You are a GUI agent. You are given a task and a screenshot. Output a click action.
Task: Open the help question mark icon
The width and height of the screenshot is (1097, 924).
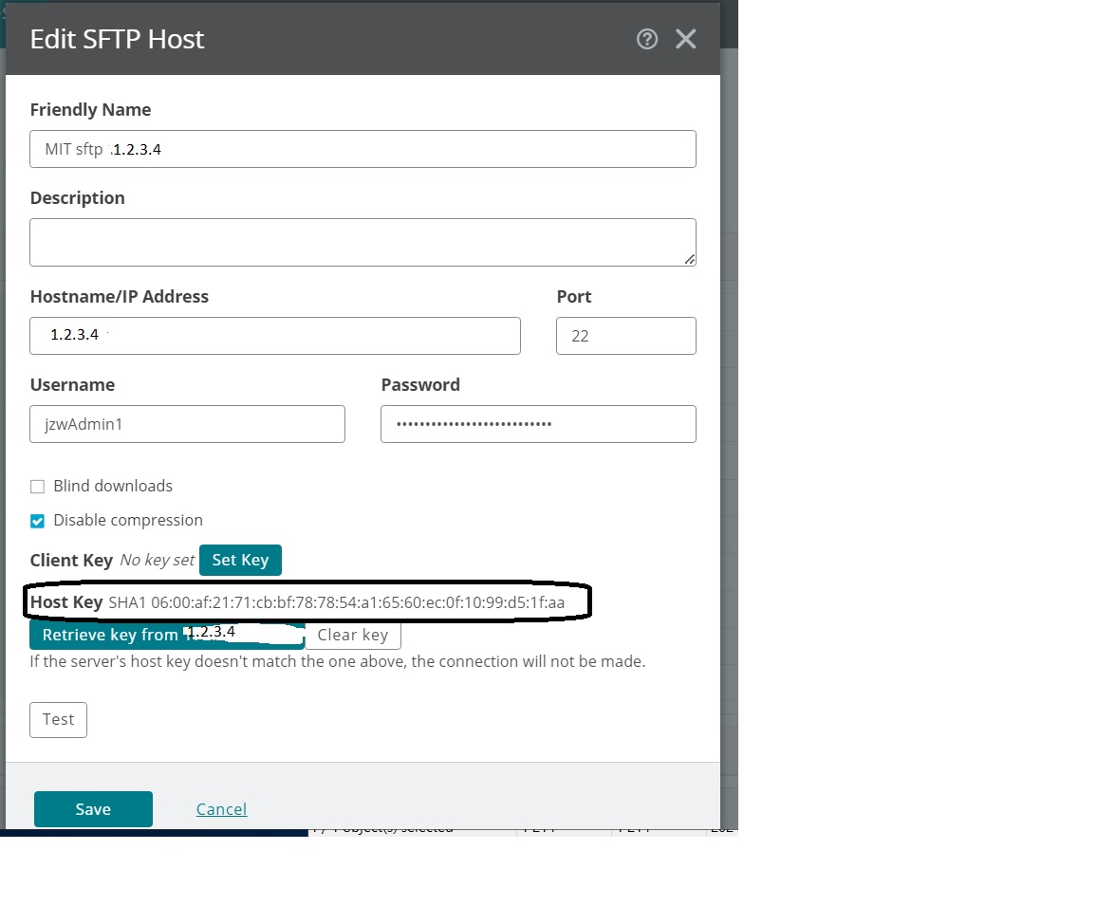click(647, 39)
